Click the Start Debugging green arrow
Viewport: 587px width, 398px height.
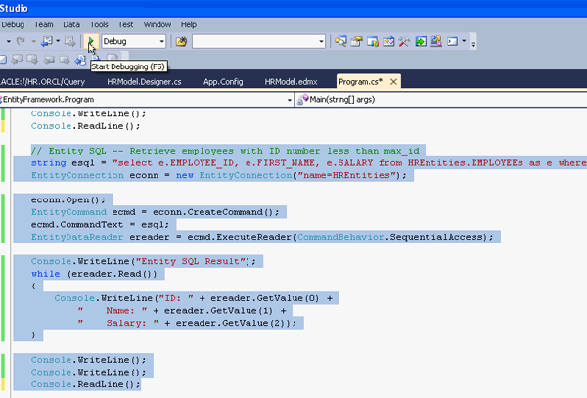90,42
